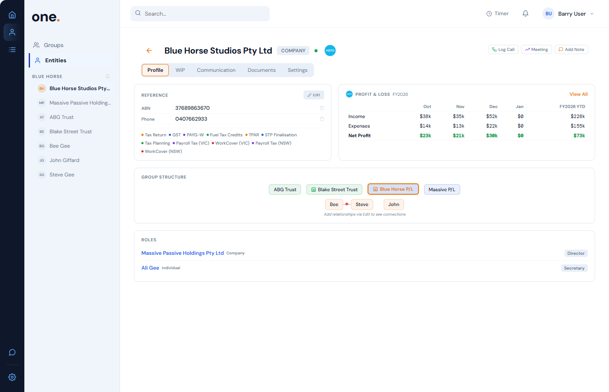The height and width of the screenshot is (392, 609).
Task: Copy the Phone number icon
Action: [322, 119]
